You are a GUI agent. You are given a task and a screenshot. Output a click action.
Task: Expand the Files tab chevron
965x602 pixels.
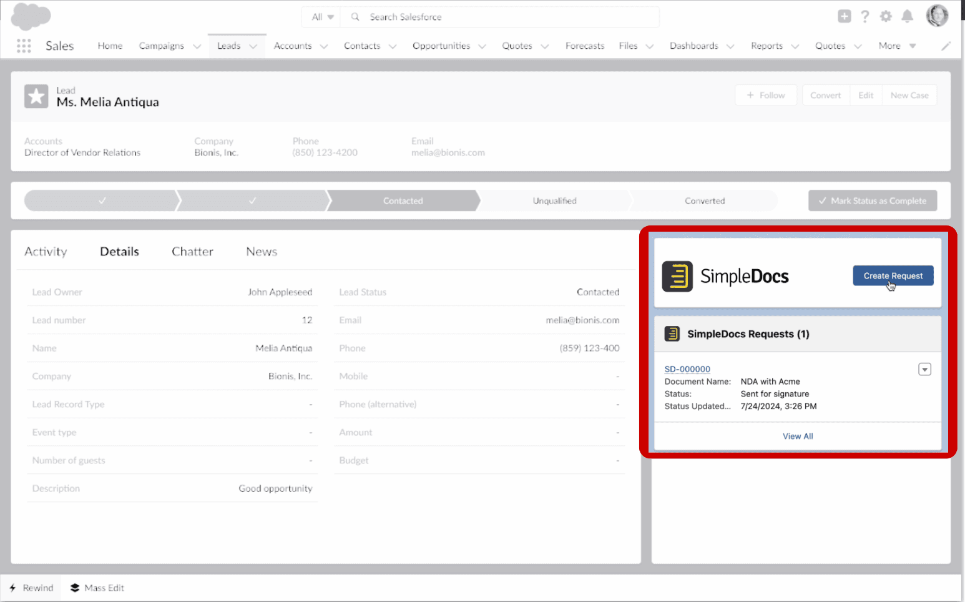[650, 46]
